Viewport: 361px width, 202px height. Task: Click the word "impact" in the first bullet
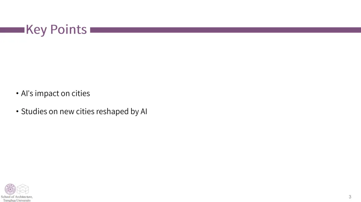coord(47,94)
